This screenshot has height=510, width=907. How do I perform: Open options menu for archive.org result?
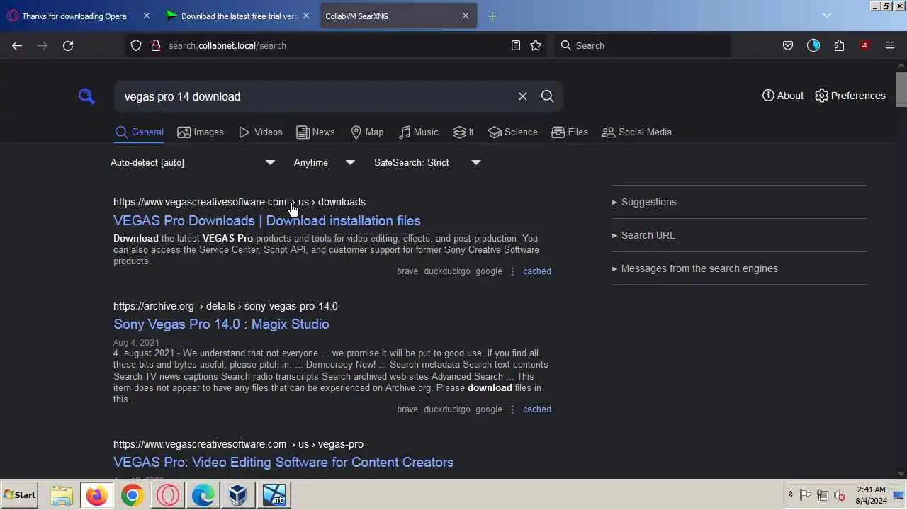(512, 409)
